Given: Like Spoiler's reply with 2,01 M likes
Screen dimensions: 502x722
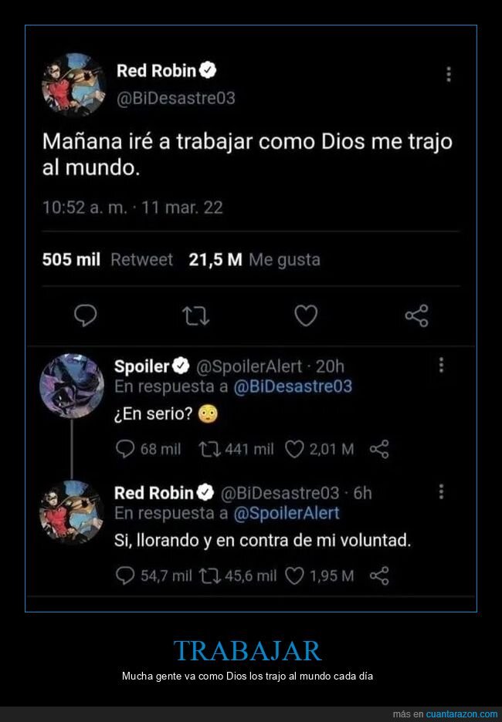Looking at the screenshot, I should pyautogui.click(x=294, y=449).
